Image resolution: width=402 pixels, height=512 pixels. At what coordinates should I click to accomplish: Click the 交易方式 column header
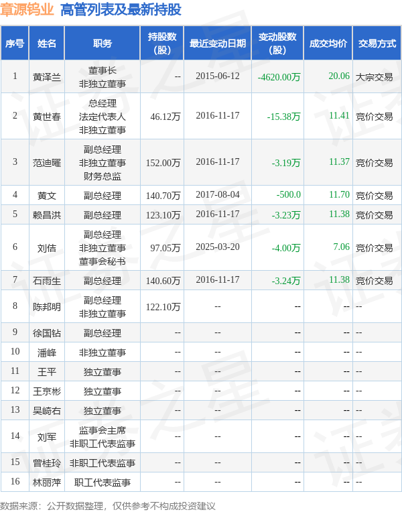[377, 44]
